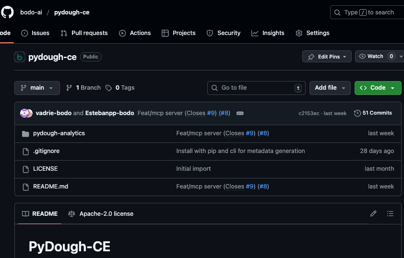This screenshot has height=258, width=404.
Task: Open #9 link in latest commit header row
Action: (211, 113)
